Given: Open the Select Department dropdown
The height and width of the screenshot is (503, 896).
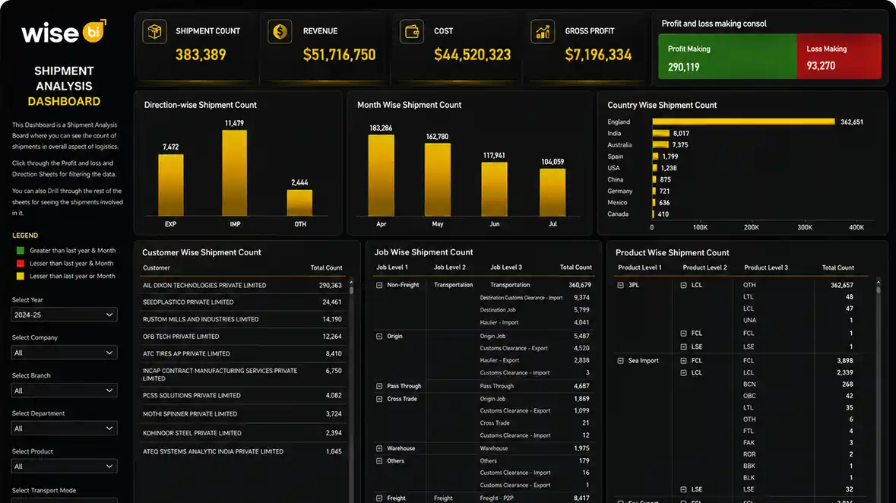Looking at the screenshot, I should click(x=64, y=428).
